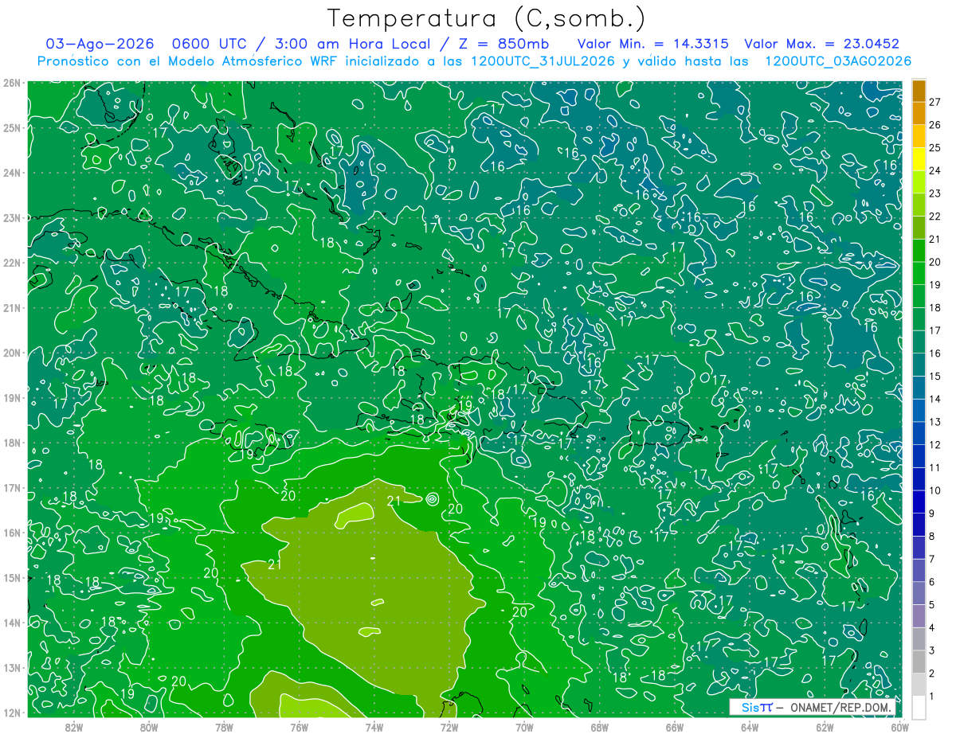This screenshot has width=956, height=738.
Task: Click the 64W longitude axis label
Action: 750,727
